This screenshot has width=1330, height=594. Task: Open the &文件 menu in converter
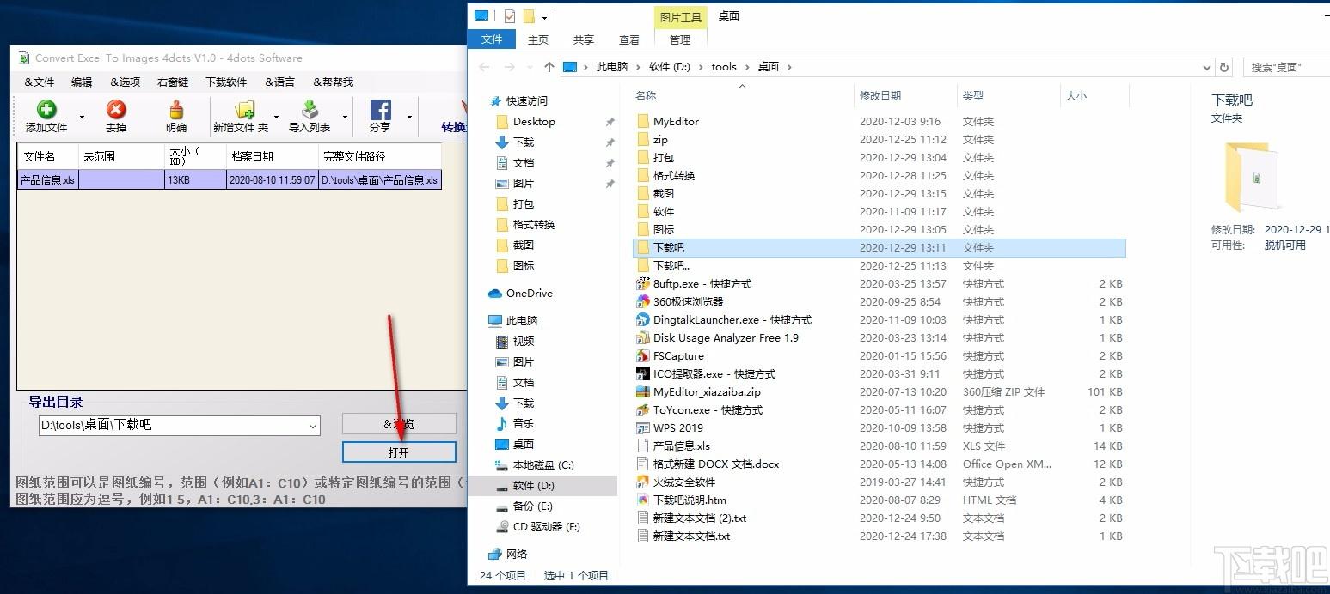point(39,82)
